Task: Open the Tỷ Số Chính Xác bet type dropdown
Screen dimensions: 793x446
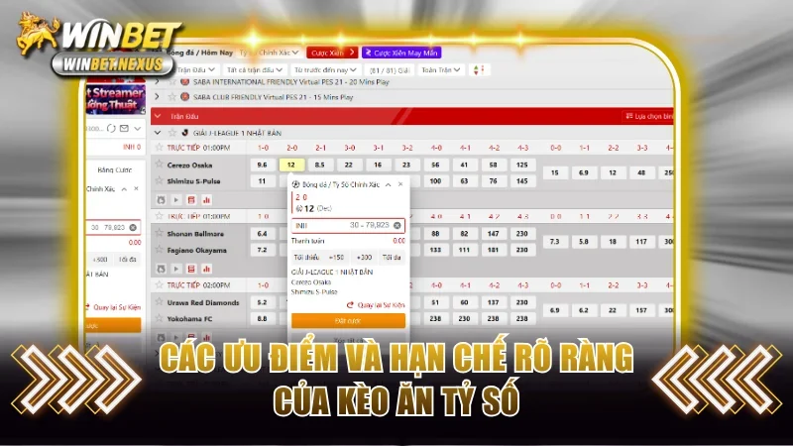Action: (269, 53)
